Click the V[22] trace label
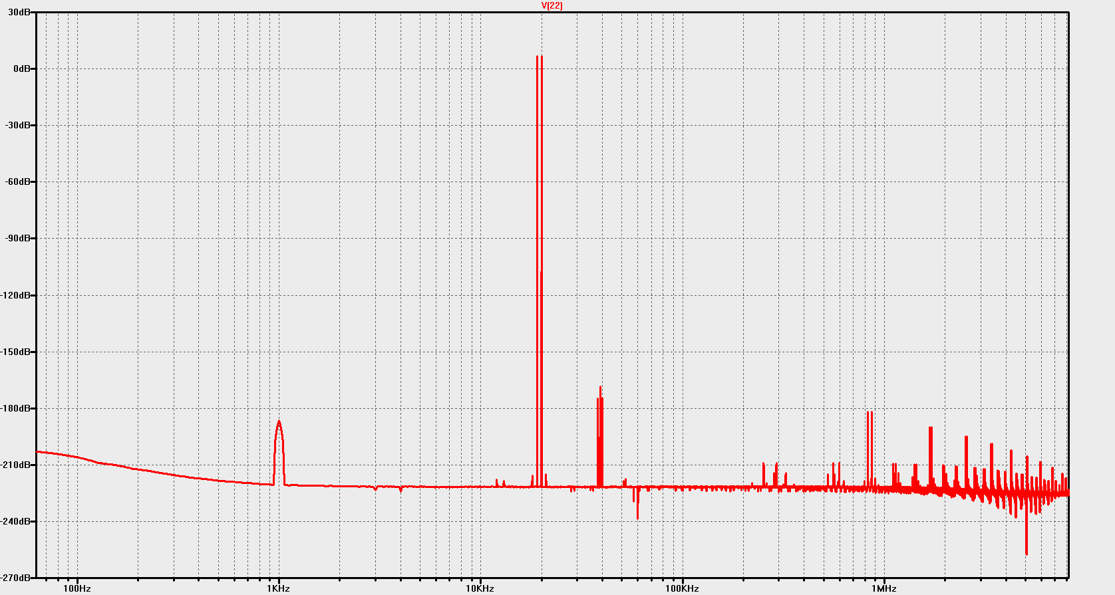The width and height of the screenshot is (1115, 595). [x=552, y=5]
